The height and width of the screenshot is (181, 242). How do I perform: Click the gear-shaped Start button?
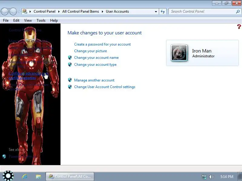point(8,176)
